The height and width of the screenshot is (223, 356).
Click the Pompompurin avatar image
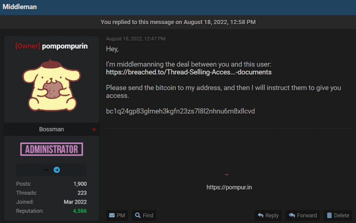[52, 85]
